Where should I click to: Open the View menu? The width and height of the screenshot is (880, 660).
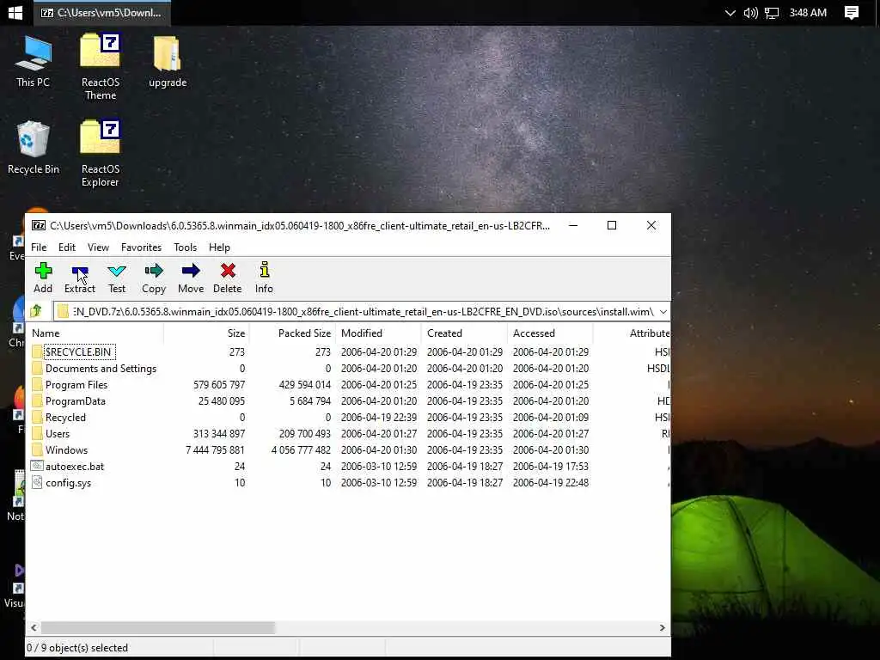click(x=98, y=247)
